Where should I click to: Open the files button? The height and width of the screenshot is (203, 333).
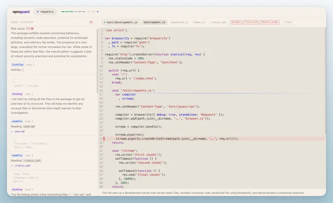click(288, 22)
